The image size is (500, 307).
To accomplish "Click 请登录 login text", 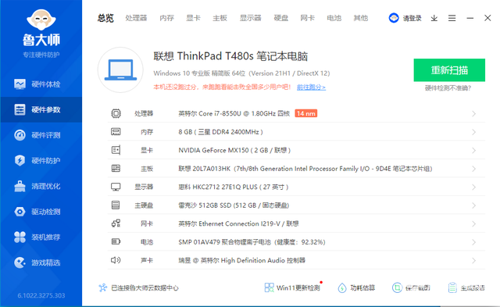I will click(412, 18).
